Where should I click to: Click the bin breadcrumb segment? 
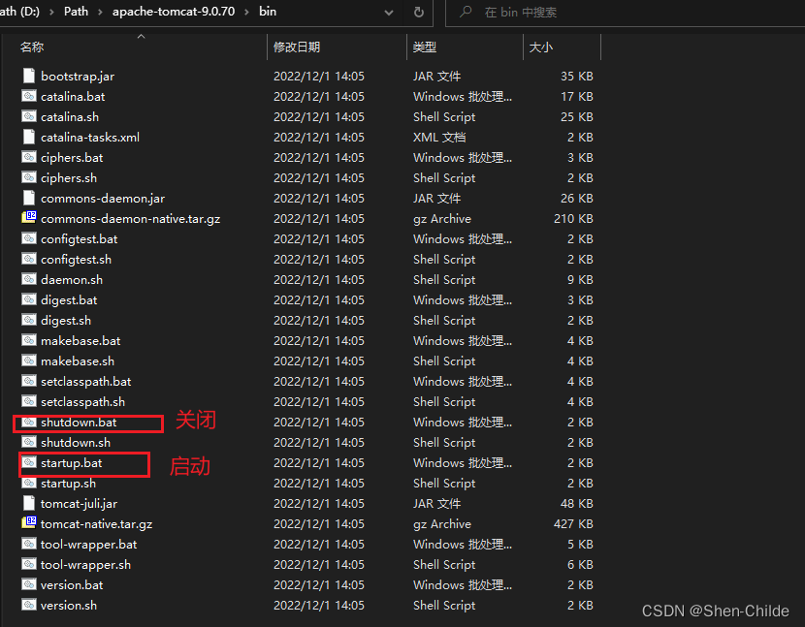(x=268, y=12)
